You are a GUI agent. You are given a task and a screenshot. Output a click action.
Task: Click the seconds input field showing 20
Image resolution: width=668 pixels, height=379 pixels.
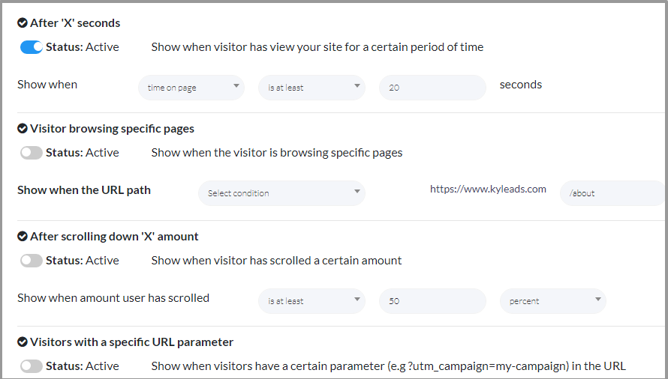click(x=432, y=88)
